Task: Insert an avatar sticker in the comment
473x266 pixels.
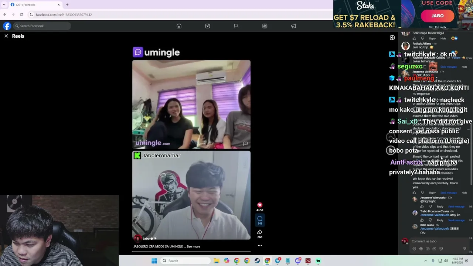Action: click(x=414, y=249)
